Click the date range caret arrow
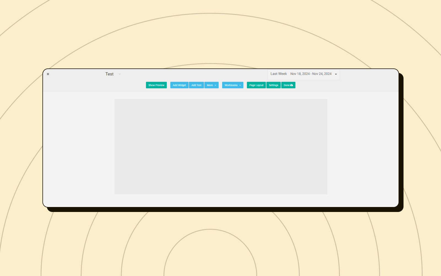 pyautogui.click(x=336, y=74)
